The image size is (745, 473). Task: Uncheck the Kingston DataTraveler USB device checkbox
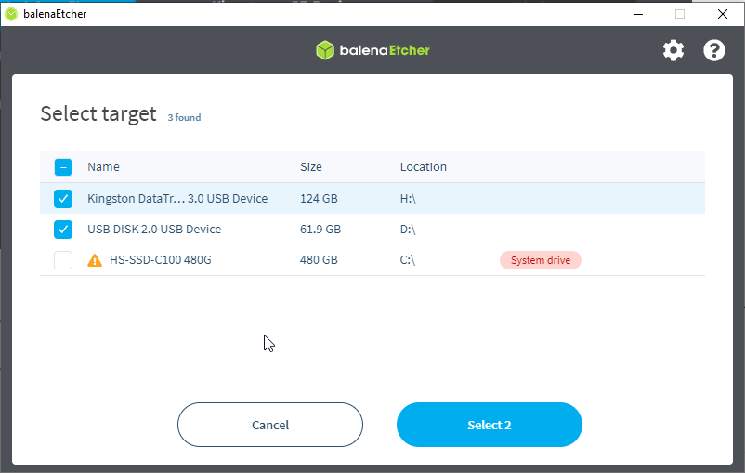[x=63, y=199]
